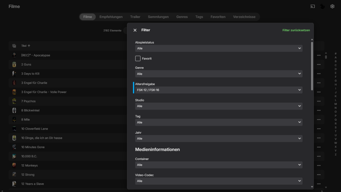Open three-dot menu for 2 Guns row
341x192 pixels.
tap(319, 65)
